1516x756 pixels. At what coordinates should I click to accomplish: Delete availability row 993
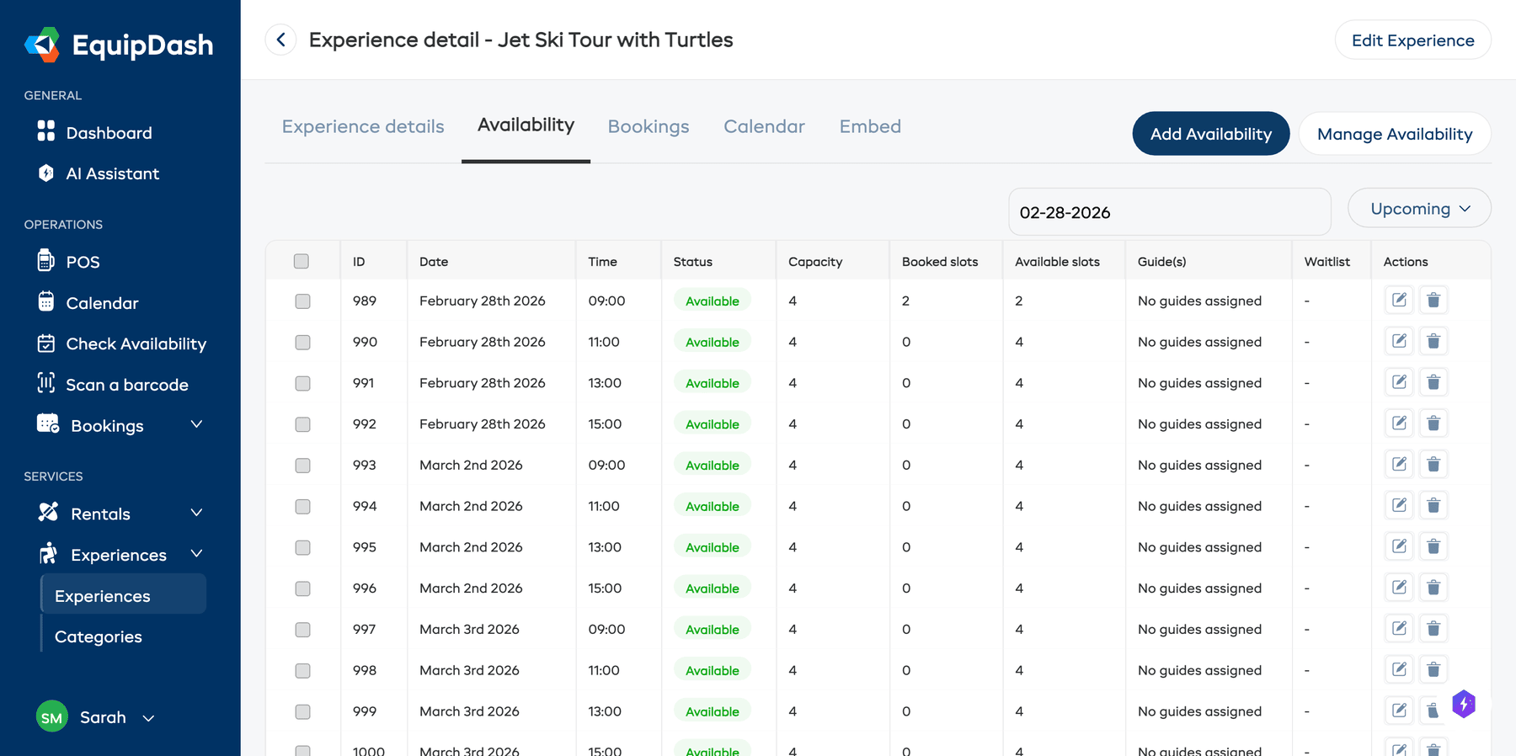click(x=1433, y=465)
